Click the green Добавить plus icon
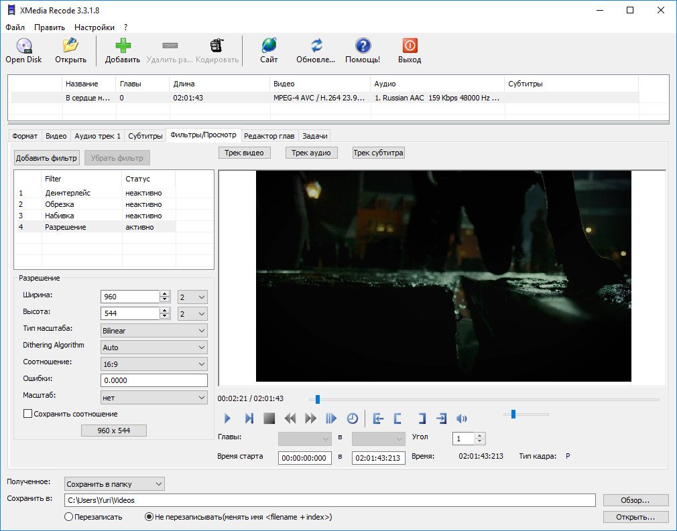 (123, 46)
